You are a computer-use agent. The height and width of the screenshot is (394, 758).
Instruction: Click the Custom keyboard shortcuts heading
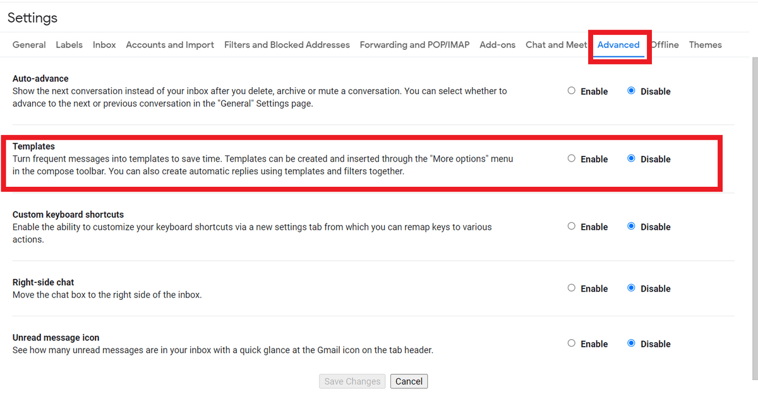68,215
